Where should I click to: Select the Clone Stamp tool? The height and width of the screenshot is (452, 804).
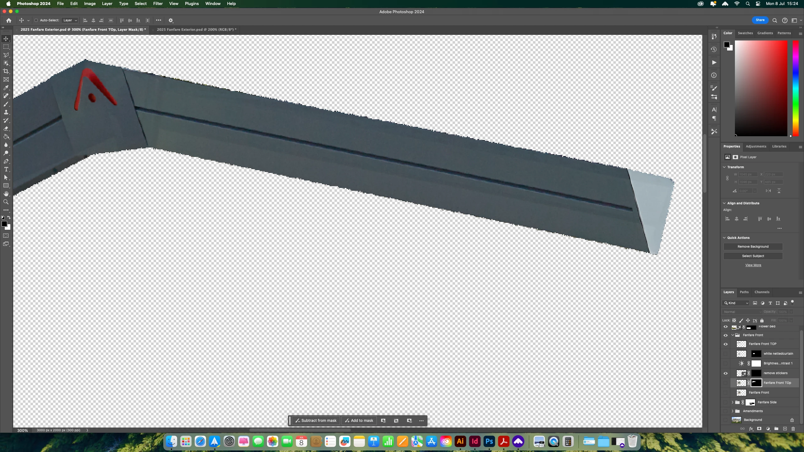pyautogui.click(x=6, y=112)
